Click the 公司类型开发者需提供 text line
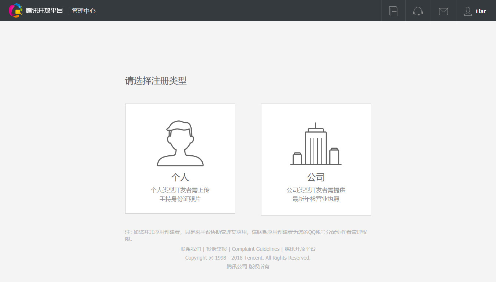Viewport: 496px width, 282px height. pyautogui.click(x=316, y=190)
